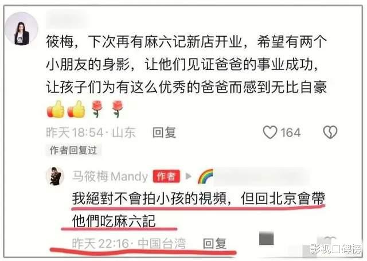Dislike the comment via broken heart icon
This screenshot has height=261, width=367.
click(x=330, y=133)
